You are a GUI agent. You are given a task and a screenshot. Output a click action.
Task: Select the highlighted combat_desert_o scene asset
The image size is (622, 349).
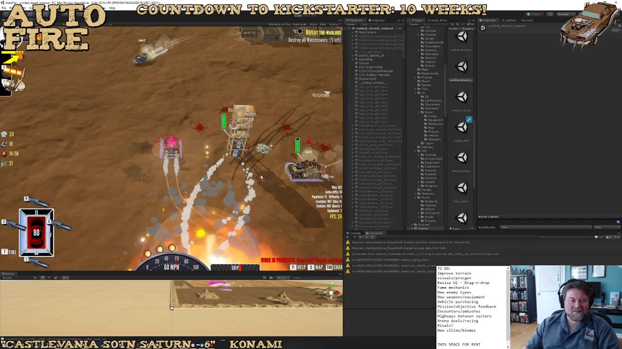point(462,67)
